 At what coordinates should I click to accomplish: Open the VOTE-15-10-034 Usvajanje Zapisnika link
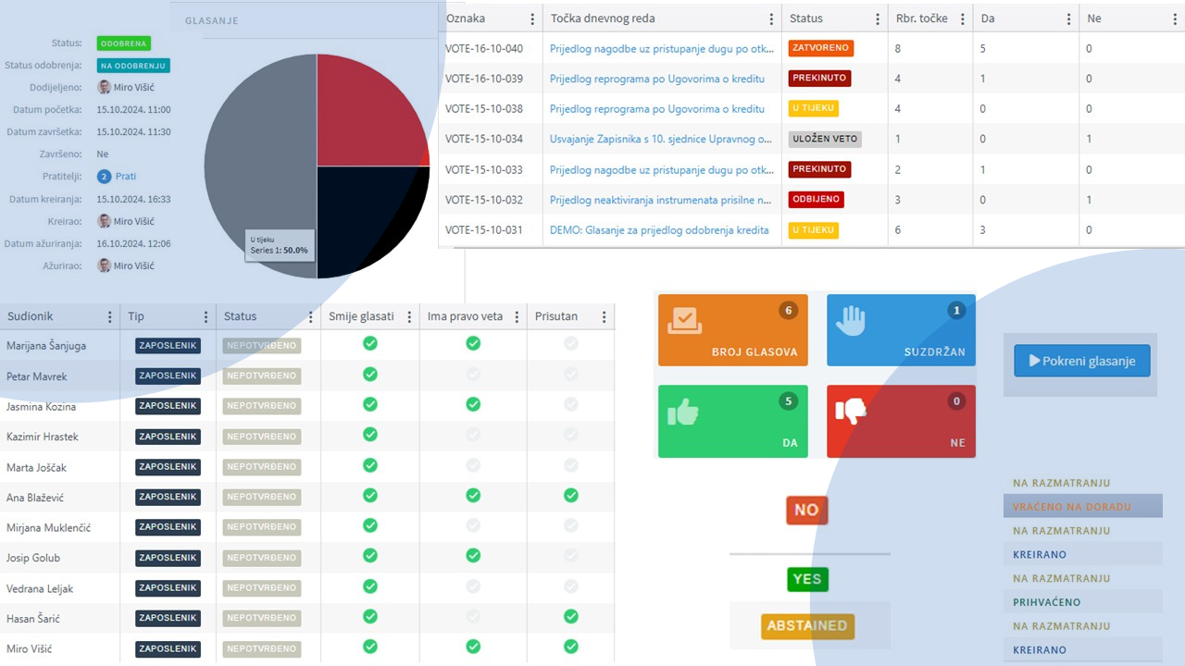(x=661, y=139)
